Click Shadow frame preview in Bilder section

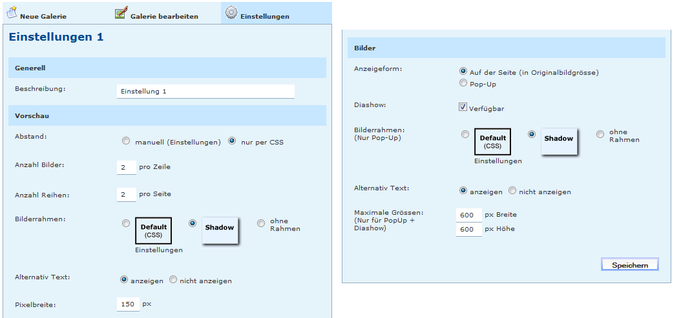coord(558,141)
